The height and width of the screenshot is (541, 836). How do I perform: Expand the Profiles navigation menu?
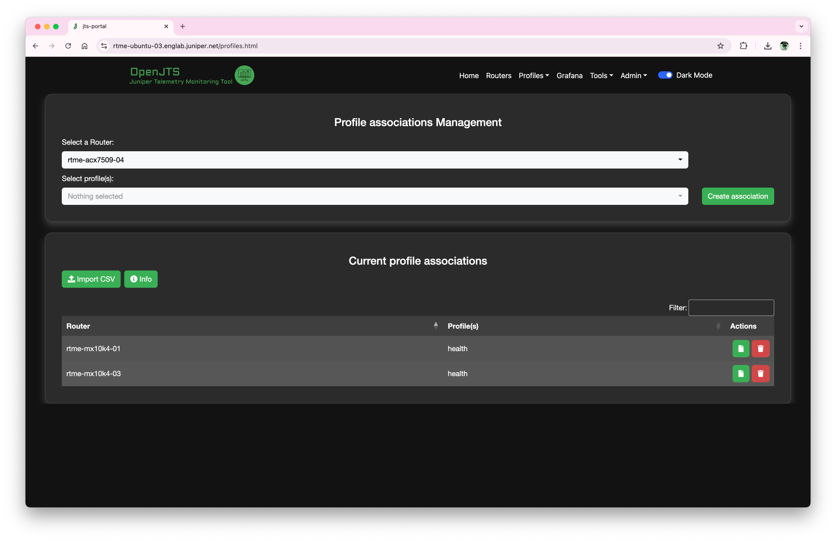click(533, 76)
